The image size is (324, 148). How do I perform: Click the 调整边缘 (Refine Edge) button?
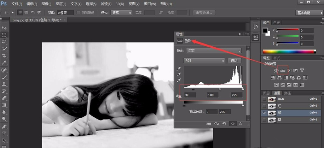[x=204, y=13]
